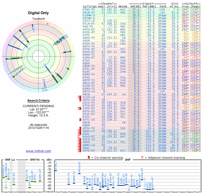Click the 57.2 NM value for KTNC-TV
The image size is (203, 194).
click(136, 9)
